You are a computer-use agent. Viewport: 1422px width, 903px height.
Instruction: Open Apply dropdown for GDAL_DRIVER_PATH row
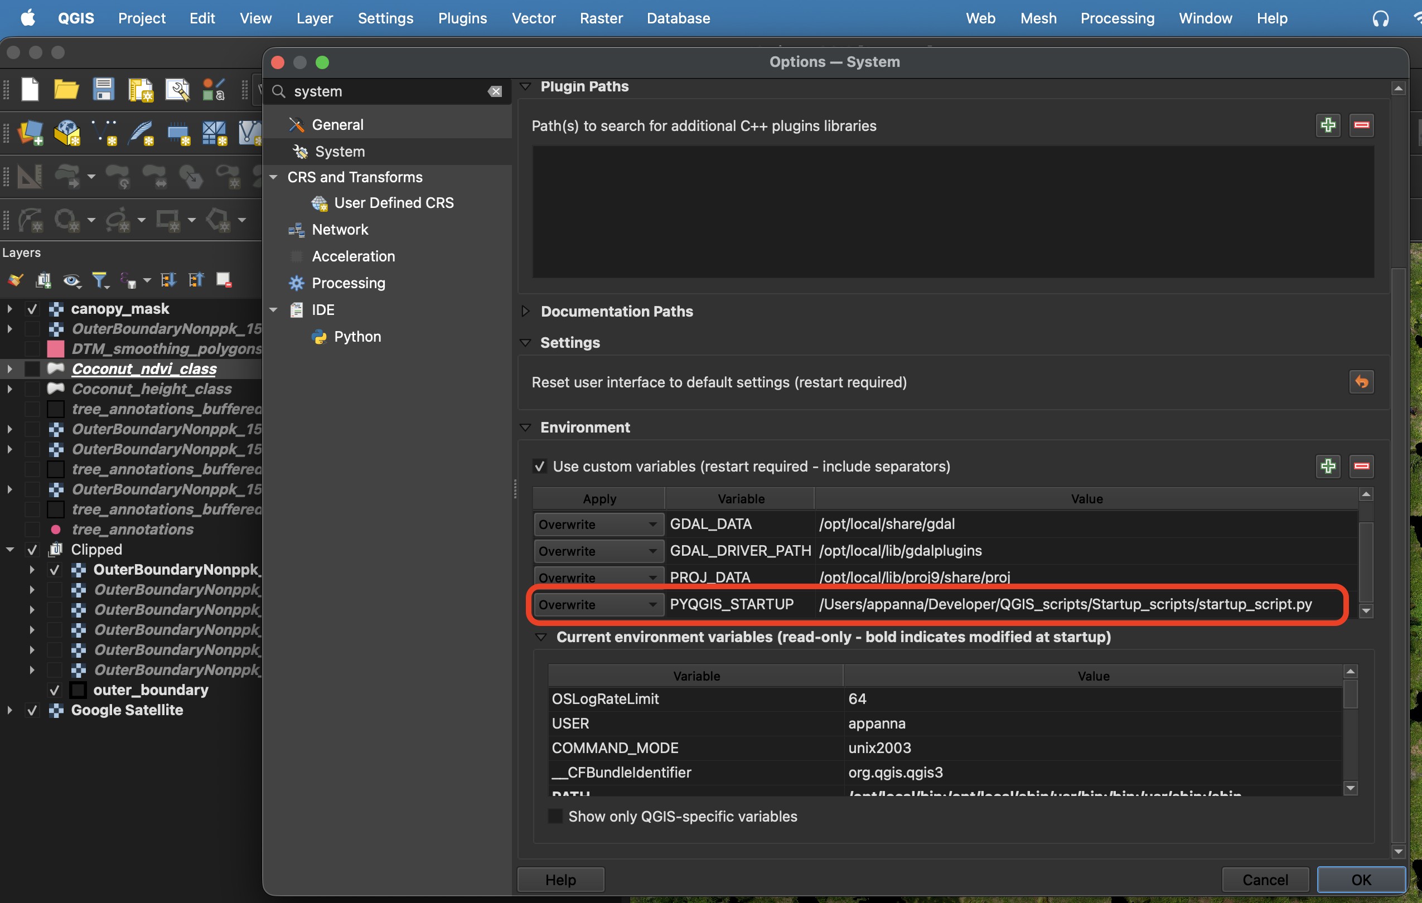click(598, 551)
